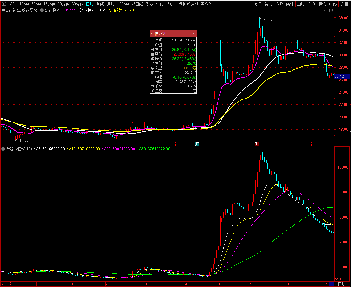
Task: Click the 解 event marker on timeline
Action: click(197, 144)
